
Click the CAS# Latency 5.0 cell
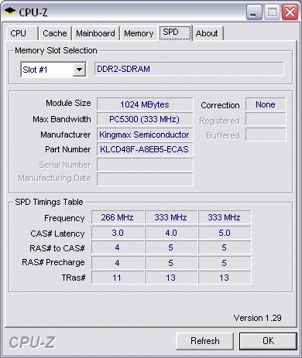click(x=225, y=233)
